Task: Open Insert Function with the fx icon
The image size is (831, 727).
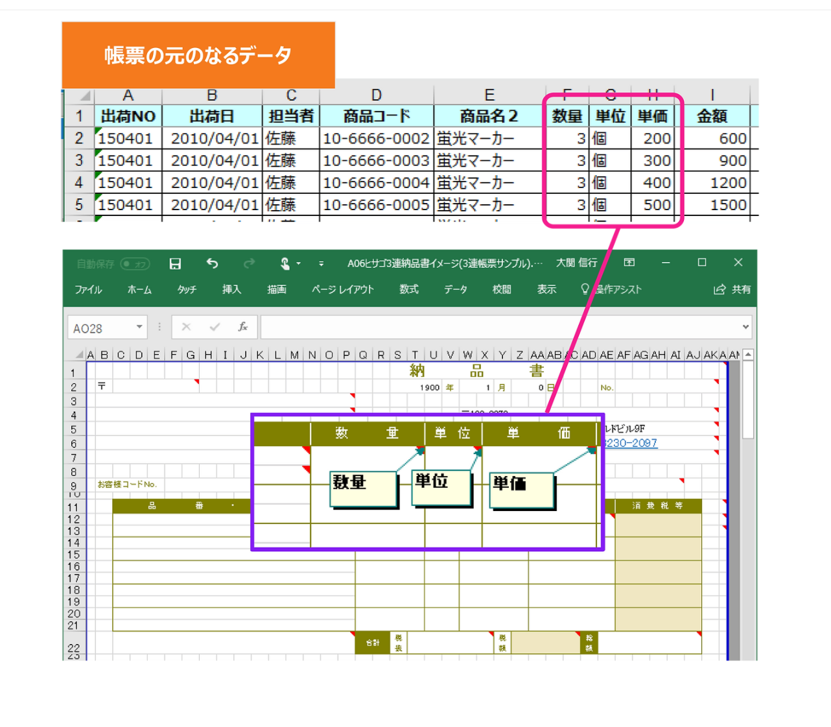Action: point(243,327)
